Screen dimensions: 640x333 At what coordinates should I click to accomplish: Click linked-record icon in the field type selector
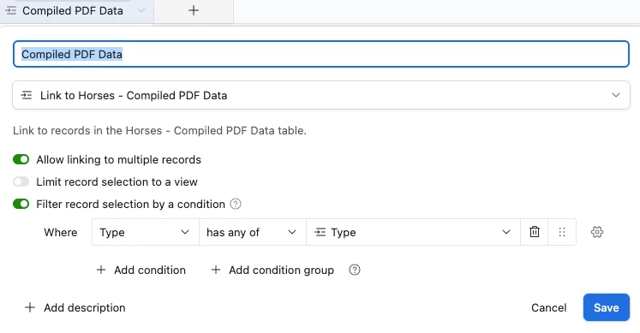(x=27, y=95)
